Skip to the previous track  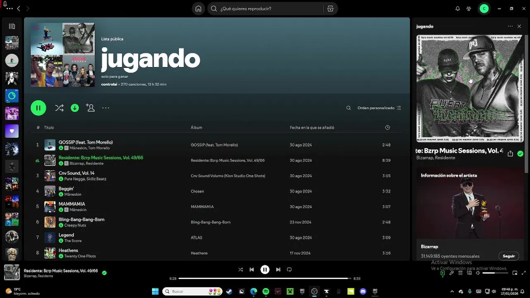coord(251,269)
